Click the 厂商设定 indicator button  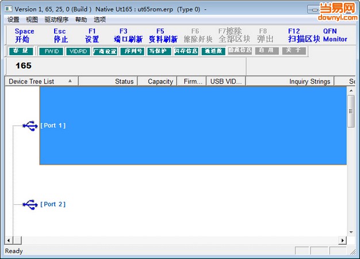coord(105,51)
